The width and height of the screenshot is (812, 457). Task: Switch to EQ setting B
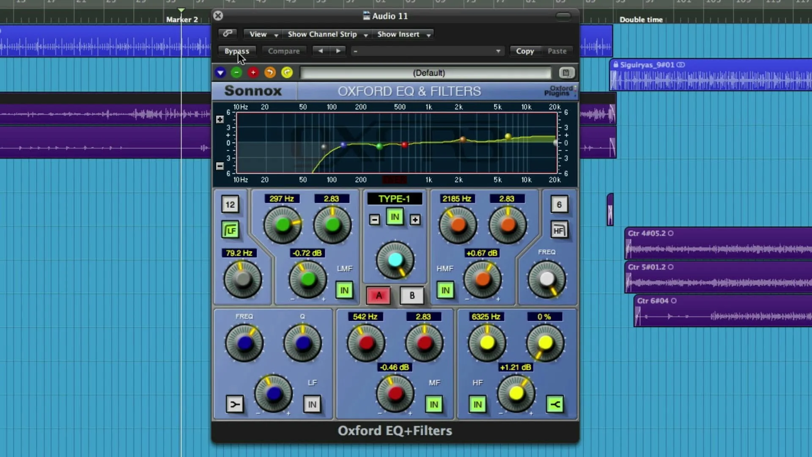pyautogui.click(x=412, y=296)
